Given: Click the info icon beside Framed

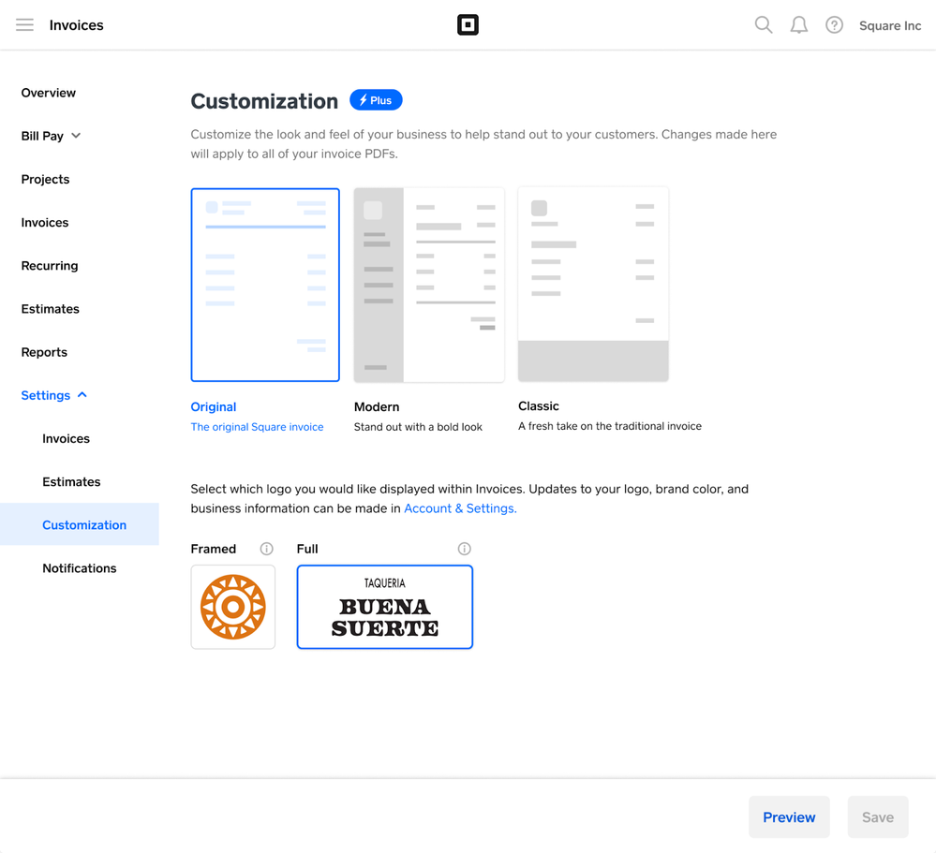Looking at the screenshot, I should (x=266, y=549).
